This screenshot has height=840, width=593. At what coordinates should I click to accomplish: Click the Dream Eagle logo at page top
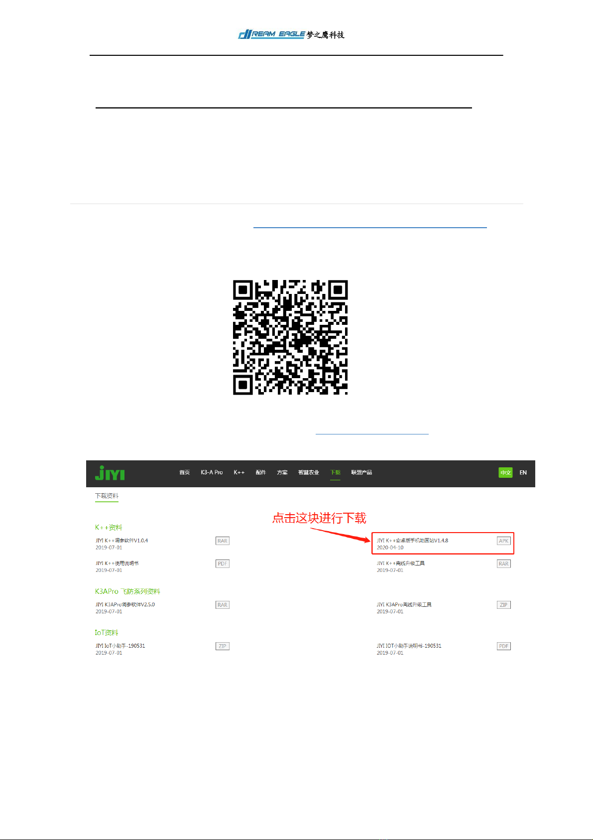(x=291, y=34)
